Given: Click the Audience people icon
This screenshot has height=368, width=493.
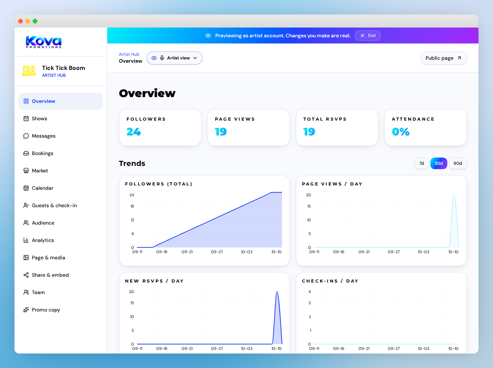Looking at the screenshot, I should 26,223.
